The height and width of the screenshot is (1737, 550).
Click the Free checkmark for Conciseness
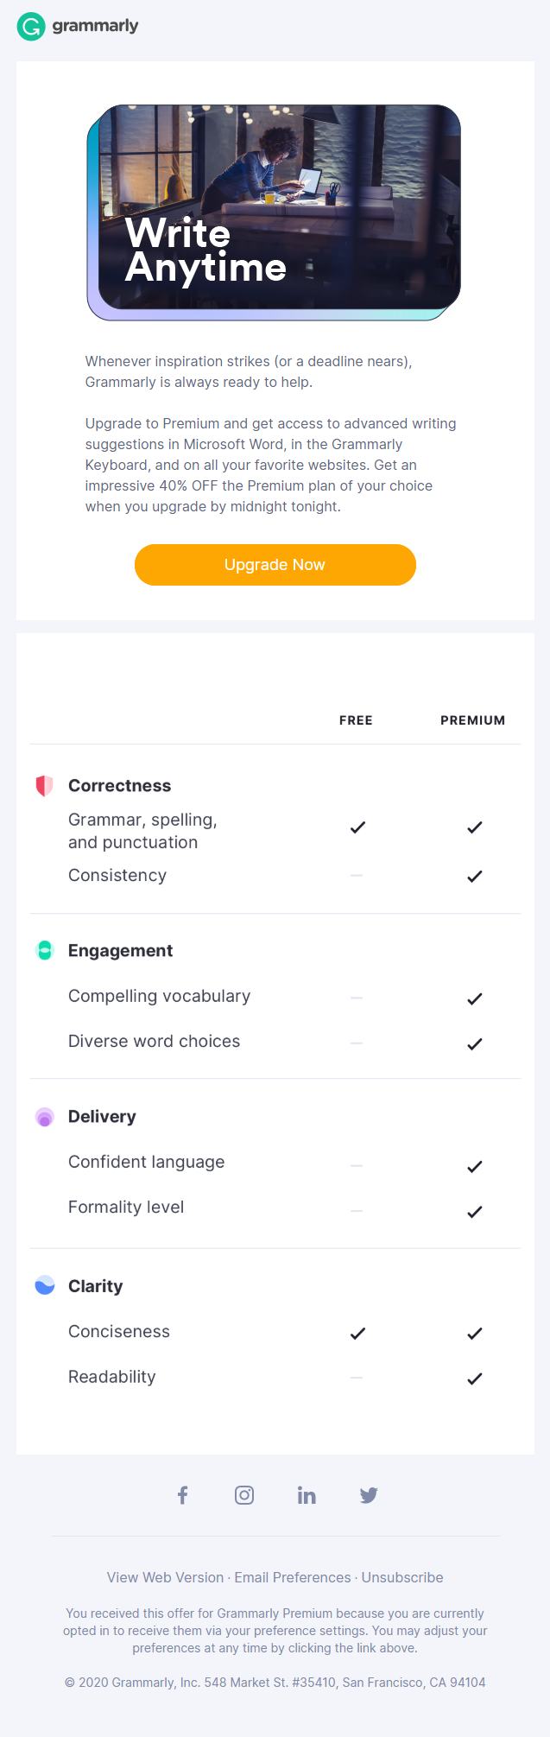pos(357,1333)
